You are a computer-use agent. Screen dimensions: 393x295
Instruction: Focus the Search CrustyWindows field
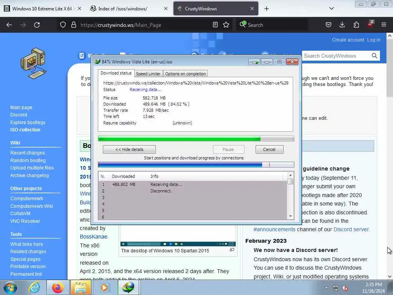[x=336, y=56]
